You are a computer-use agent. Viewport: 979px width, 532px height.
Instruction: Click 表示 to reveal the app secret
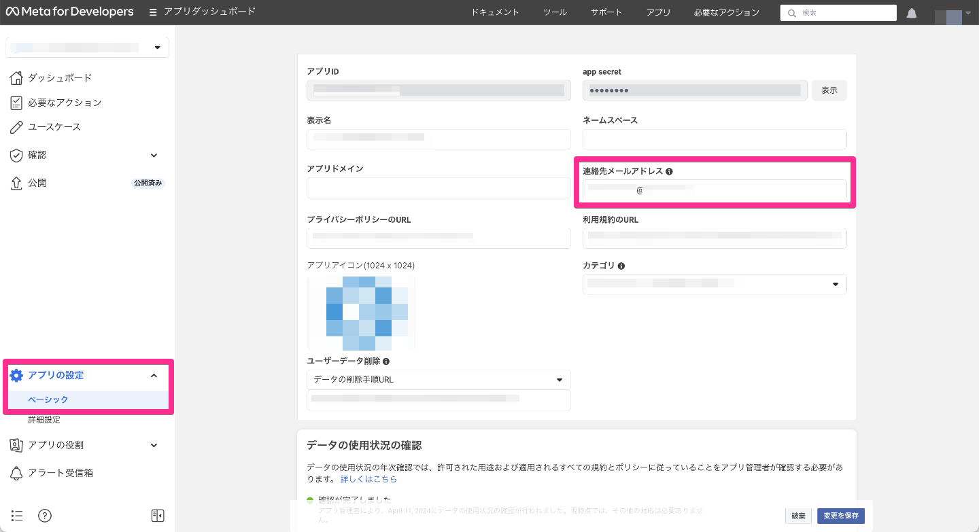point(829,90)
